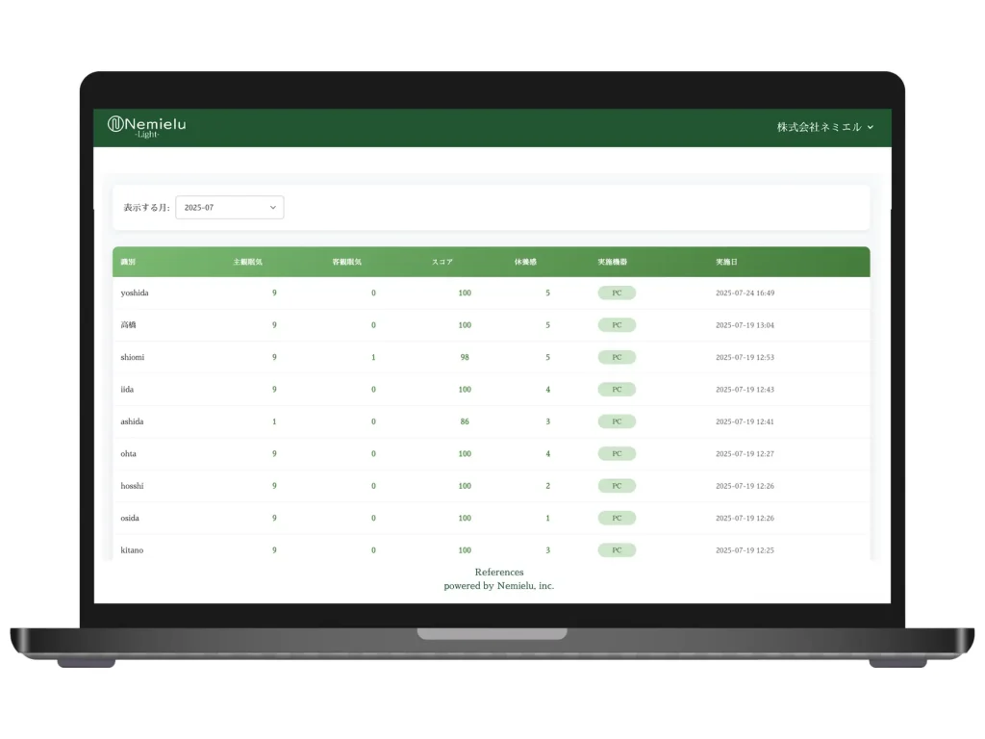Viewport: 985px width, 739px height.
Task: Select the 高橋 row name
Action: [x=128, y=325]
